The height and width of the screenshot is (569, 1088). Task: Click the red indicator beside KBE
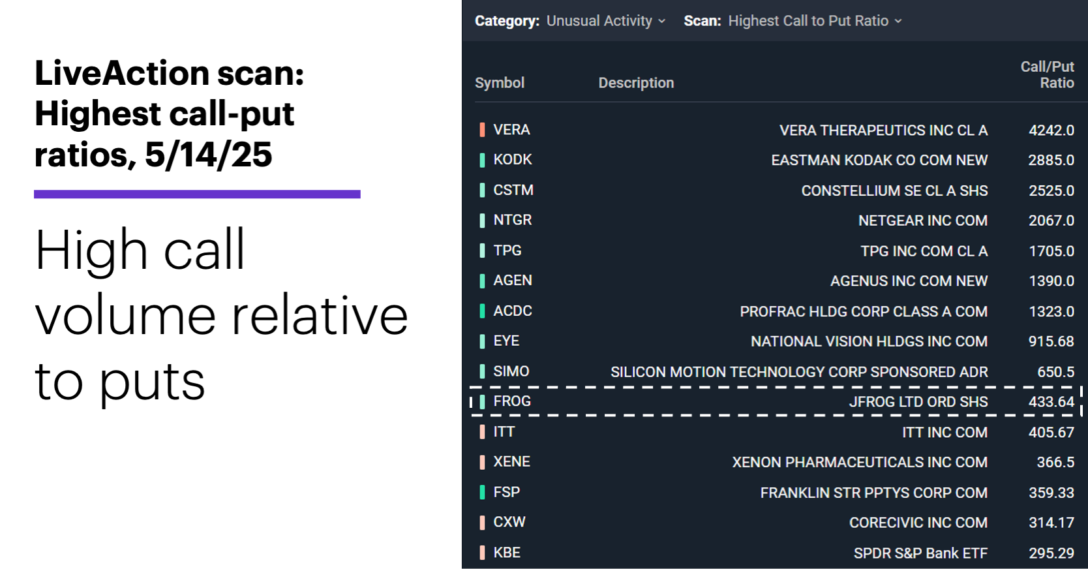[483, 552]
